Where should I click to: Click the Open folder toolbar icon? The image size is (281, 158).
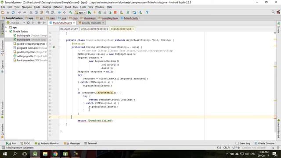[3, 12]
